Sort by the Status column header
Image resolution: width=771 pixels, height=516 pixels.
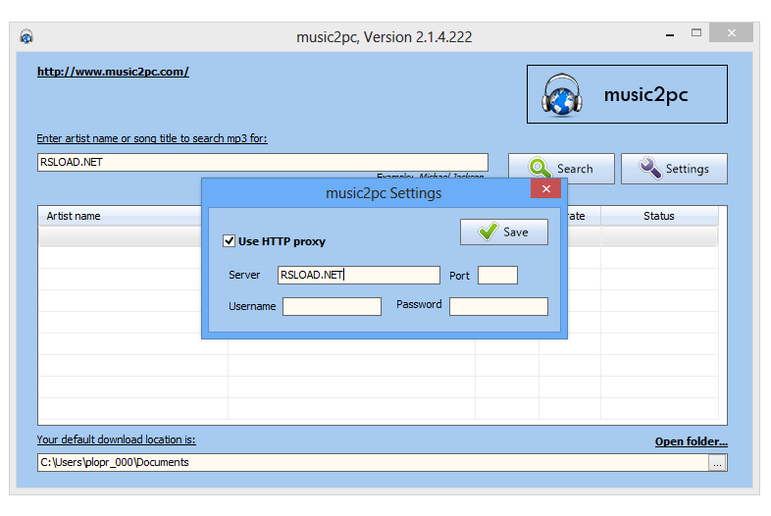click(659, 216)
